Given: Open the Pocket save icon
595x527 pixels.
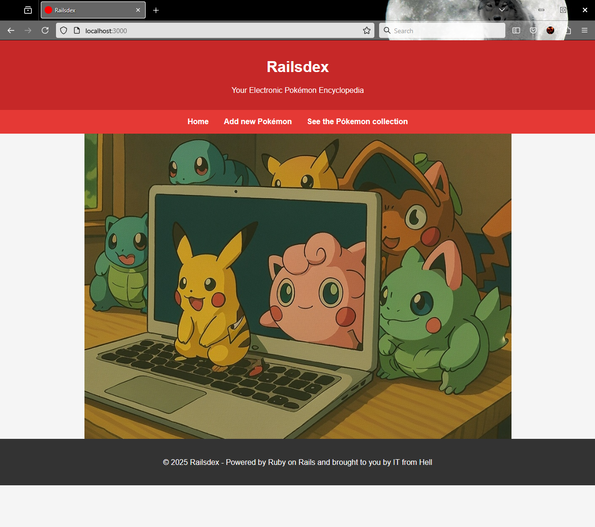Looking at the screenshot, I should (533, 30).
